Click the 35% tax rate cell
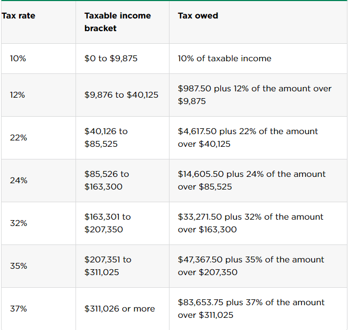The height and width of the screenshot is (330, 348). point(18,266)
